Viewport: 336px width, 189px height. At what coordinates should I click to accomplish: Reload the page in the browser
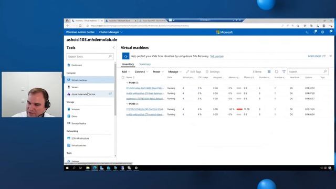coord(80,26)
